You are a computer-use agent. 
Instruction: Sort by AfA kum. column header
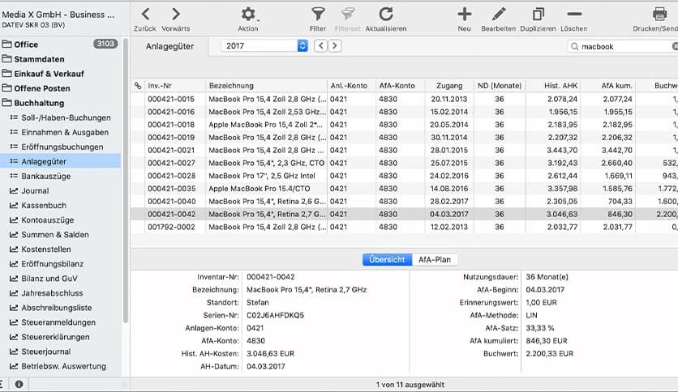[608, 86]
